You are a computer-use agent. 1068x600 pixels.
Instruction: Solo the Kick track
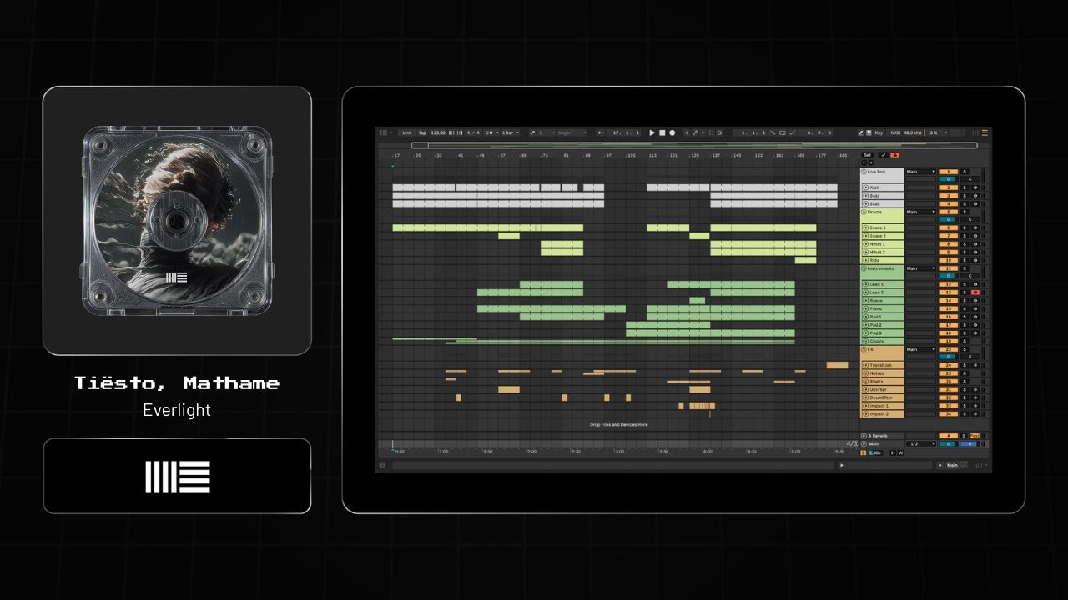(965, 187)
